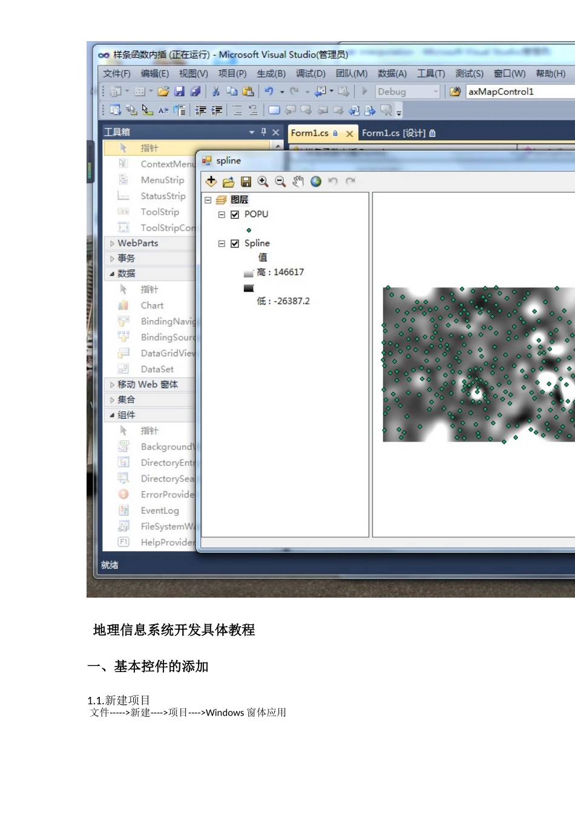The width and height of the screenshot is (575, 813).
Task: Click the Save All icon in Visual Studio toolbar
Action: click(x=195, y=91)
